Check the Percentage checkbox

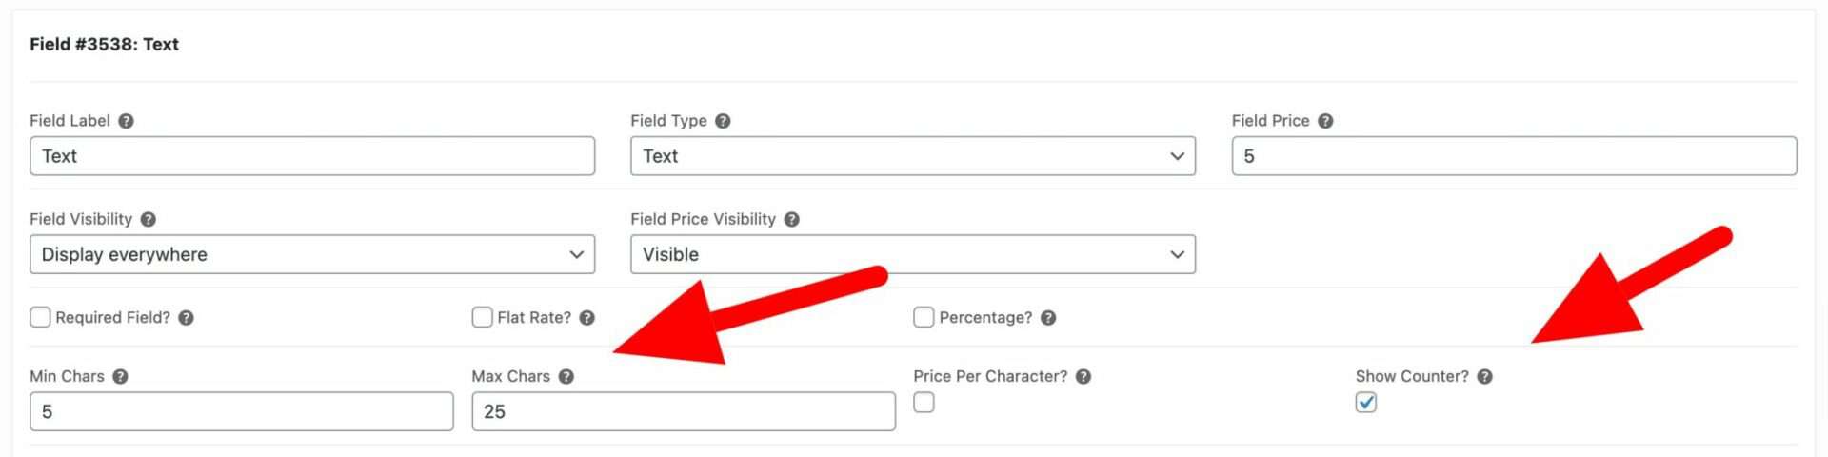pos(924,317)
